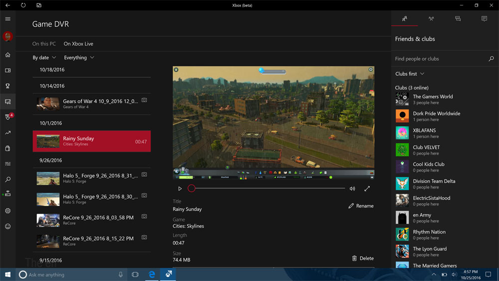Open XBLAFANS club
This screenshot has height=281, width=499.
(444, 133)
